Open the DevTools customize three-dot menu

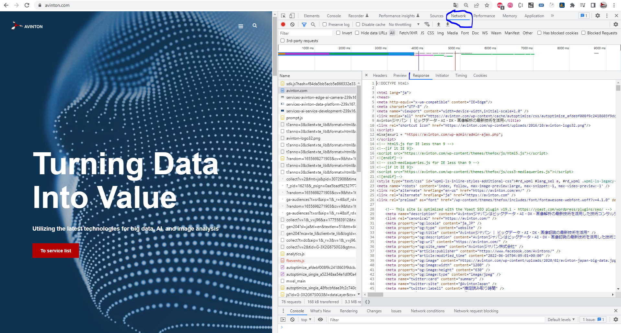point(607,16)
